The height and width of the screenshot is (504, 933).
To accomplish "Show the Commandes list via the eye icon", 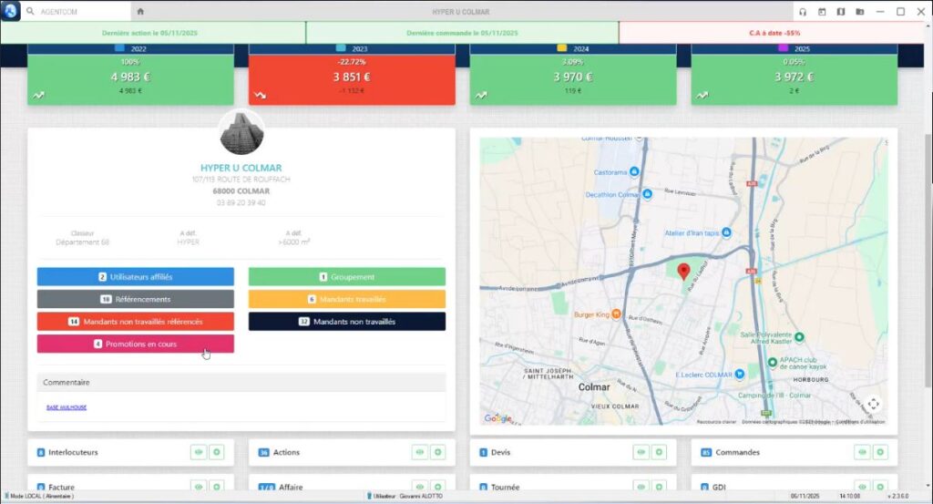I will [x=862, y=452].
